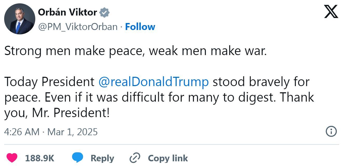Select the Copy link text label
Viewport: 344px width, 167px height.
(168, 158)
